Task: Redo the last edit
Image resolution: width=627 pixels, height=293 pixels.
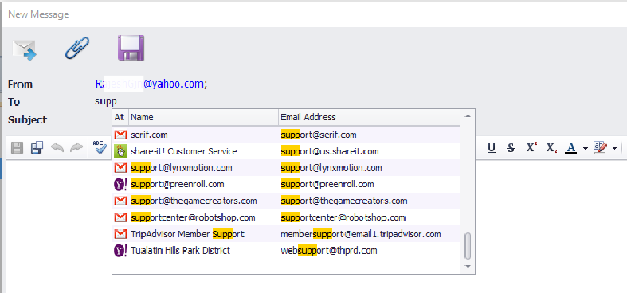Action: 76,147
